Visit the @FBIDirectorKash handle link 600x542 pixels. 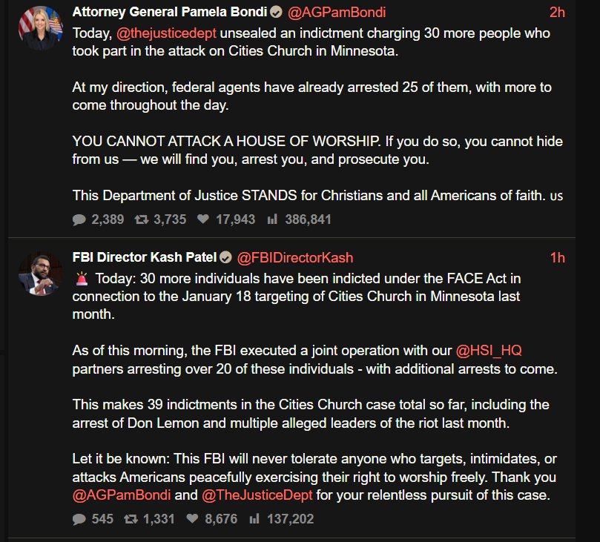tap(295, 258)
